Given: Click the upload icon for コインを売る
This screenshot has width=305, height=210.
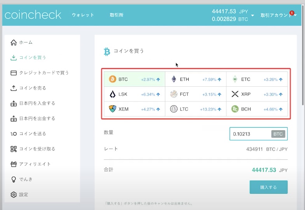Looking at the screenshot, I should click(14, 88).
